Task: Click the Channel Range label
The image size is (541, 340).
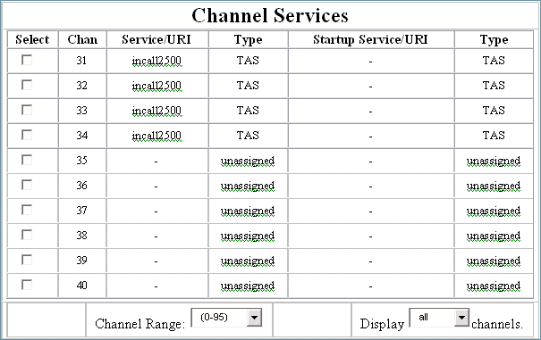Action: (140, 324)
